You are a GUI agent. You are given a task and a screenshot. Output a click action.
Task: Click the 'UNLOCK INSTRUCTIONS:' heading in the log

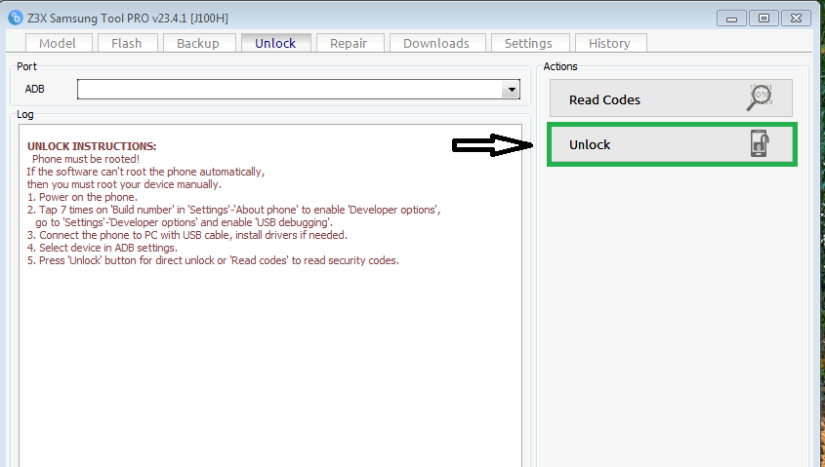92,146
